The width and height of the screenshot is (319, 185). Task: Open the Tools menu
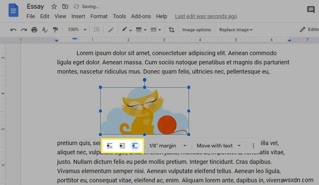point(119,16)
